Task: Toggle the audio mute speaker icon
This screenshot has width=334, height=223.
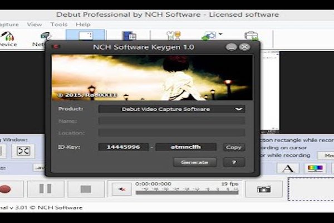Action: click(121, 189)
